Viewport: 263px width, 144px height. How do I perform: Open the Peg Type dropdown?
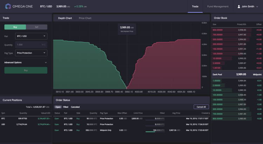31,53
